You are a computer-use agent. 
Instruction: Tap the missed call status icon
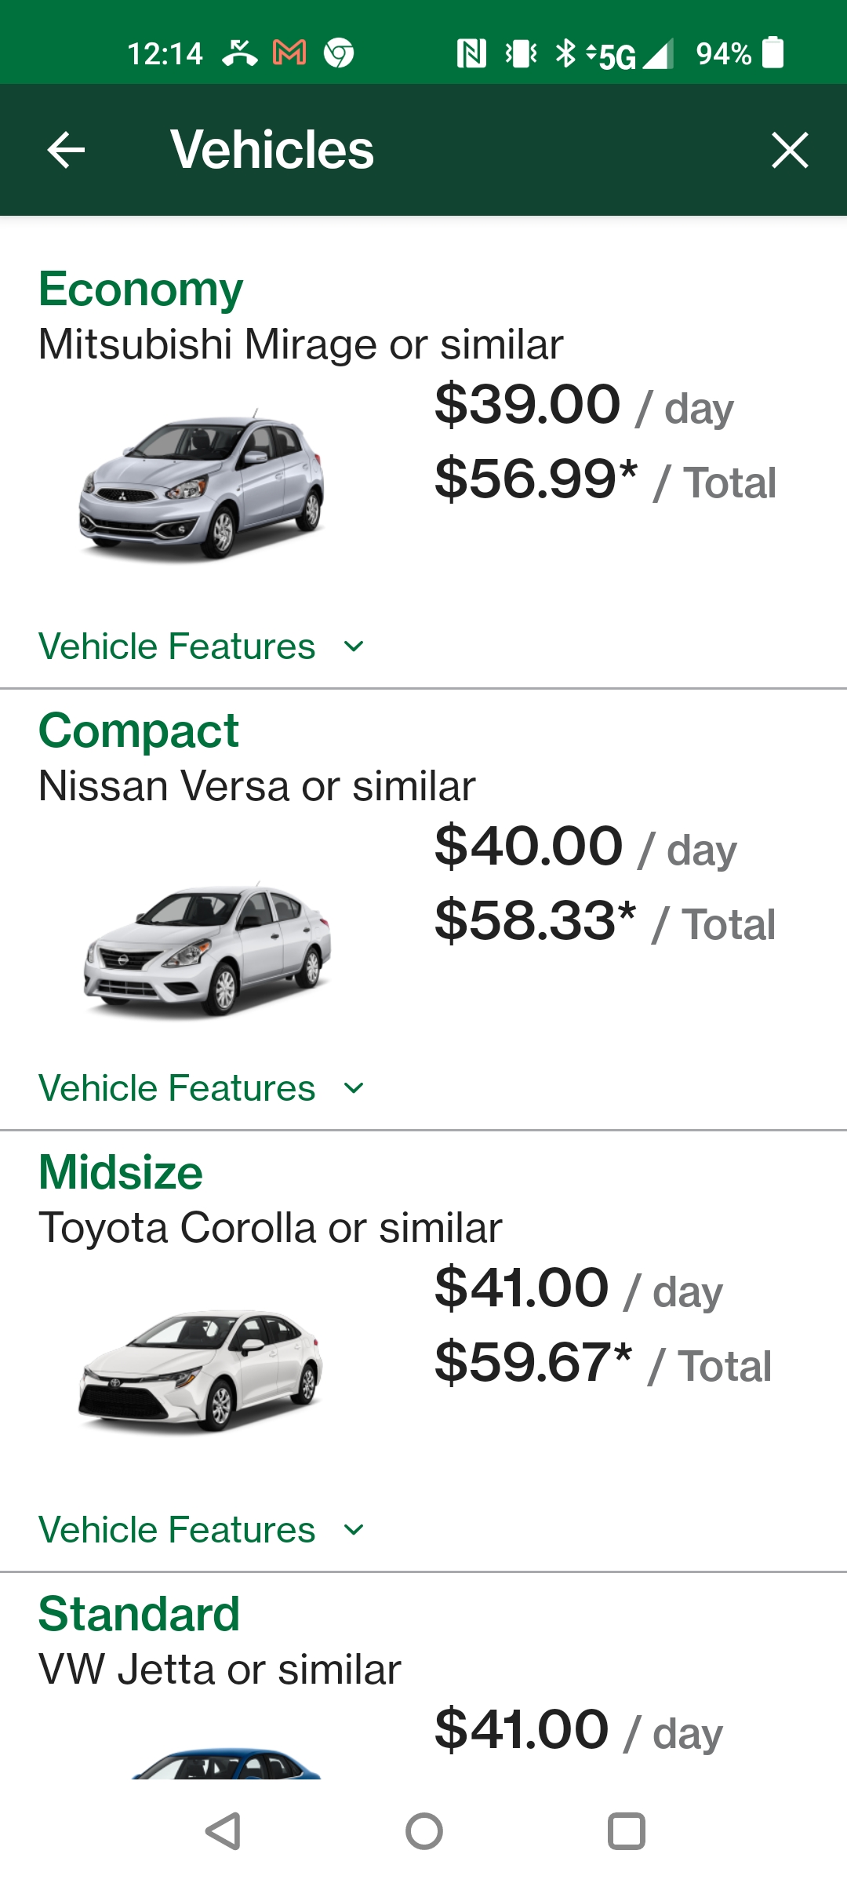(x=239, y=53)
